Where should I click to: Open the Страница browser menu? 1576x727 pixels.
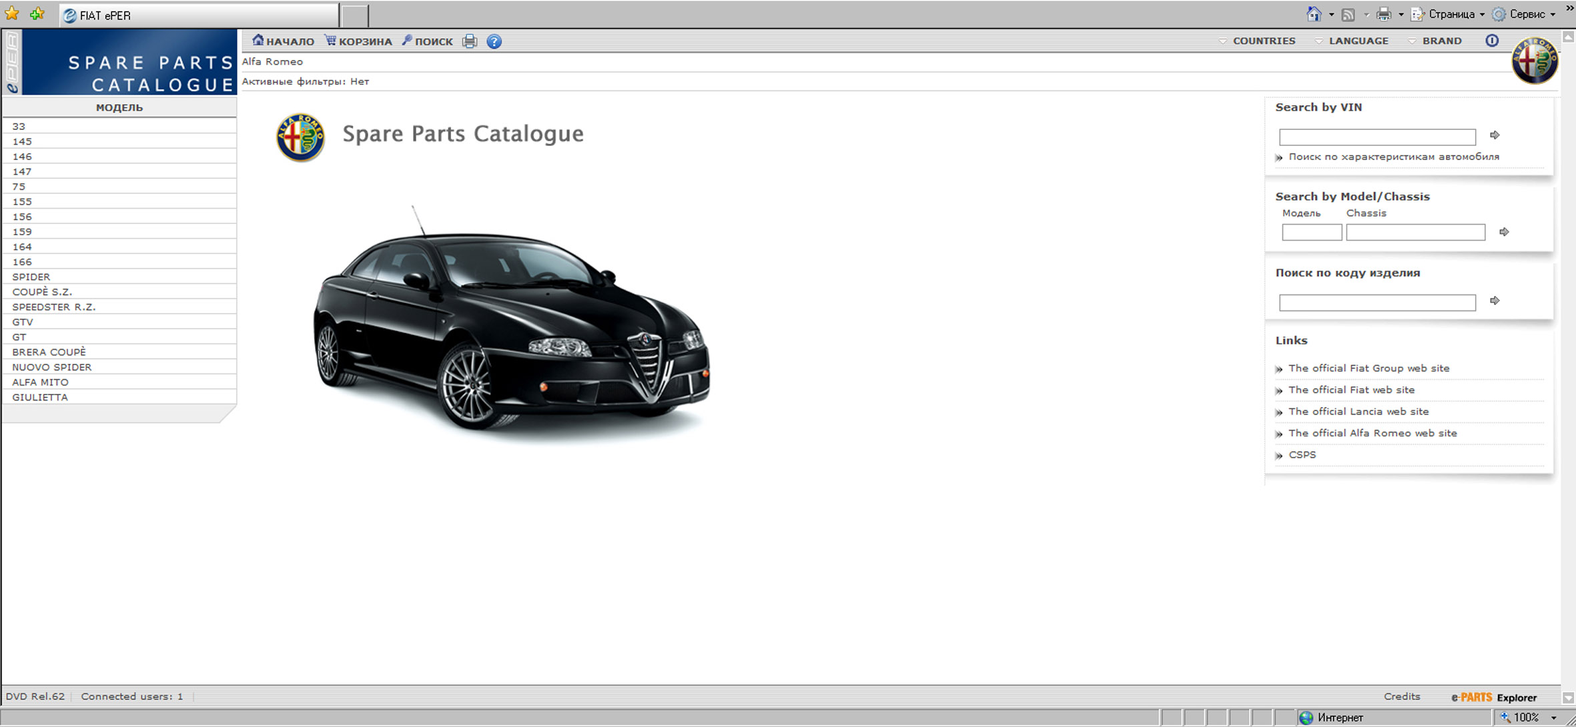(x=1451, y=14)
